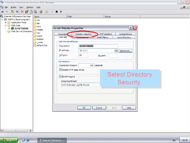This screenshot has width=190, height=143.
Task: Click the dialog's question mark help icon
Action: coord(131,28)
